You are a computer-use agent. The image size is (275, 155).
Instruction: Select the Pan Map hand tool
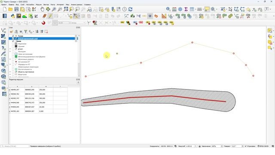42,9
